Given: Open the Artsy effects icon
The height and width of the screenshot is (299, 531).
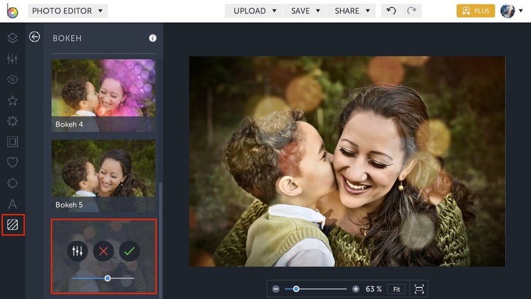Looking at the screenshot, I should (x=13, y=121).
